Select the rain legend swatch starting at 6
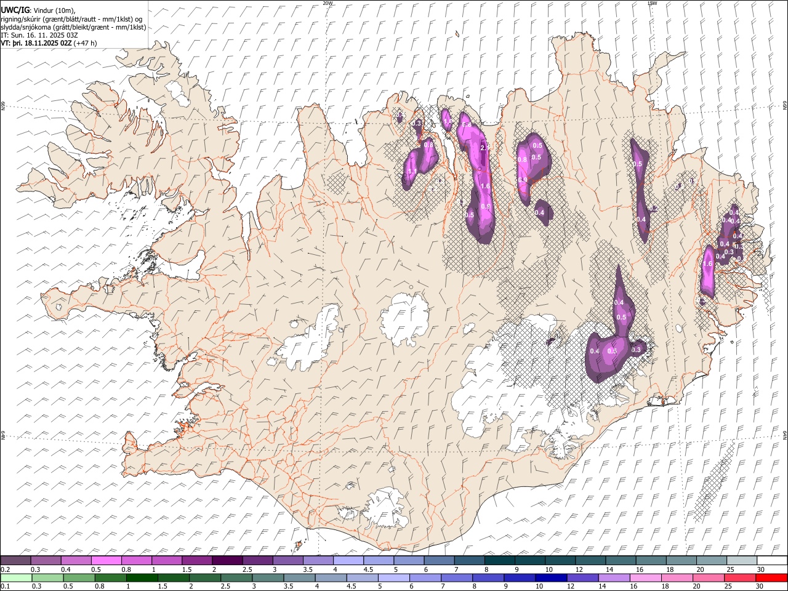Screen dimensions: 788x591 (x=425, y=577)
